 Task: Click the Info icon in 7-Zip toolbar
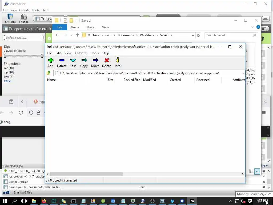click(118, 60)
